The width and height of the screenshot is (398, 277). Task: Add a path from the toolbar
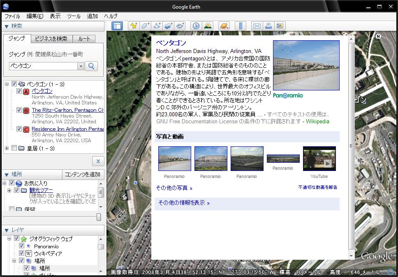[x=157, y=26]
